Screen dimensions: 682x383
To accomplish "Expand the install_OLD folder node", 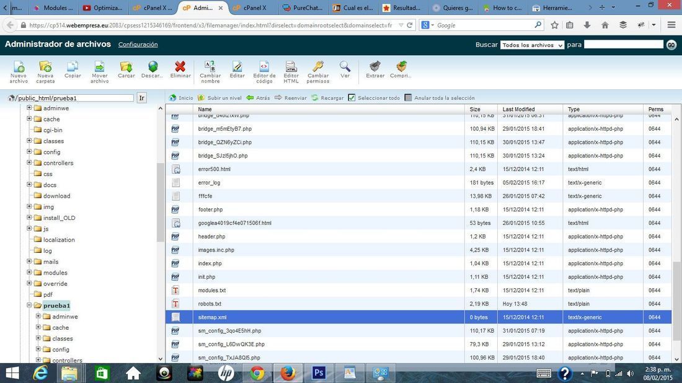I will tap(29, 218).
